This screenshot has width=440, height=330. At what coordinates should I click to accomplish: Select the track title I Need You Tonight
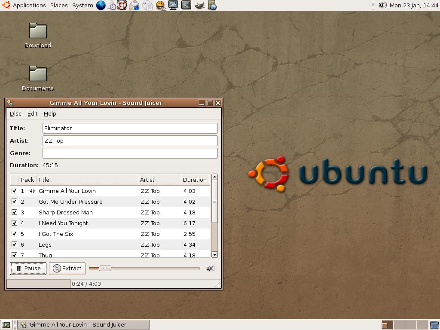click(x=63, y=223)
